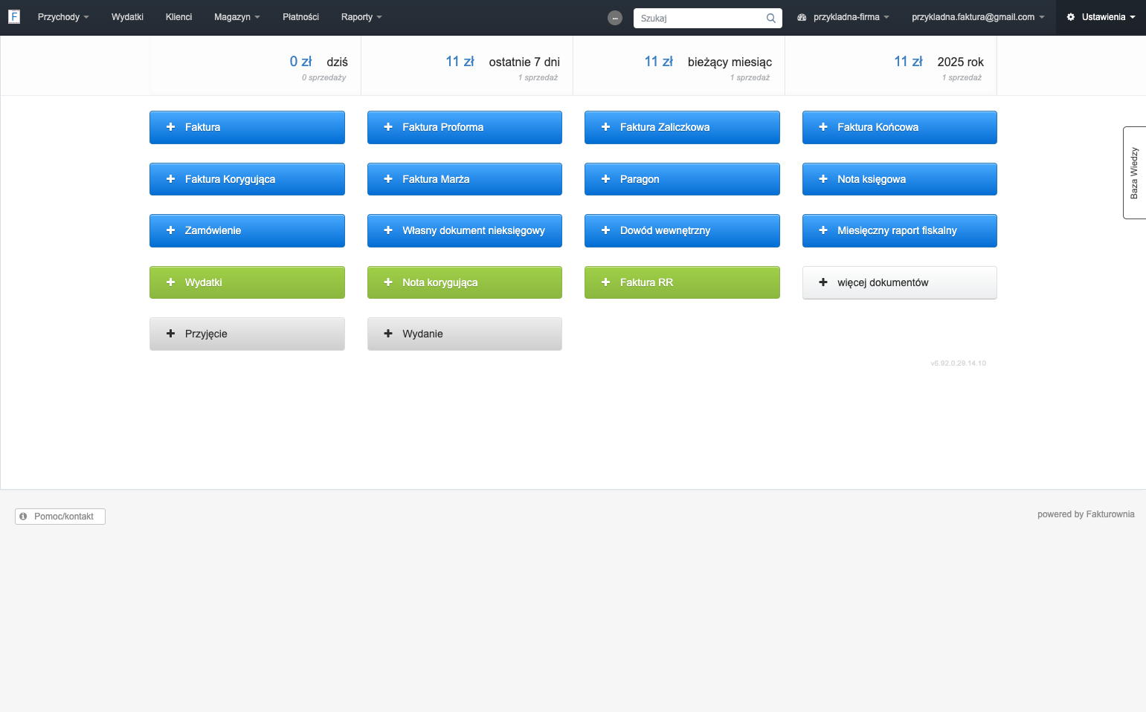Create a Faktura Zaliczkowa

tap(682, 127)
